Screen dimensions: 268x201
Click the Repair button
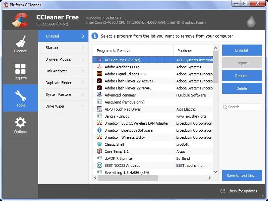[242, 63]
